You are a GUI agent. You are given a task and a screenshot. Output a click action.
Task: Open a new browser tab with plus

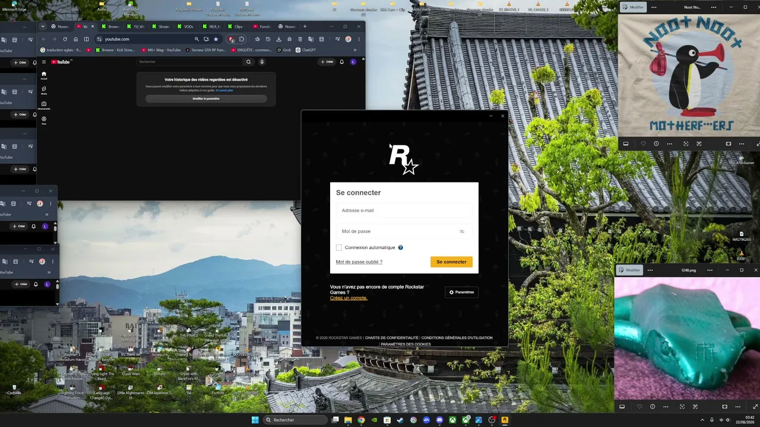[x=305, y=27]
